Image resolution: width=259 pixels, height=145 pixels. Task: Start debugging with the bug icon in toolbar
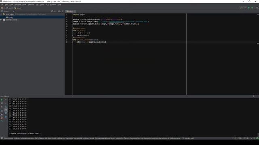[252, 8]
